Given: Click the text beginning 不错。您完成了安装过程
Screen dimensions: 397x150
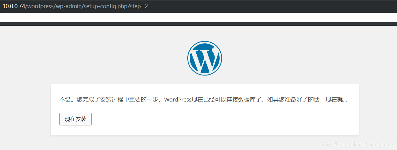Looking at the screenshot, I should point(203,99).
